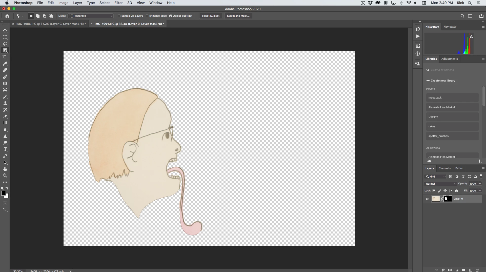Image resolution: width=486 pixels, height=272 pixels.
Task: Choose Add to selection mode icon
Action: coord(38,16)
